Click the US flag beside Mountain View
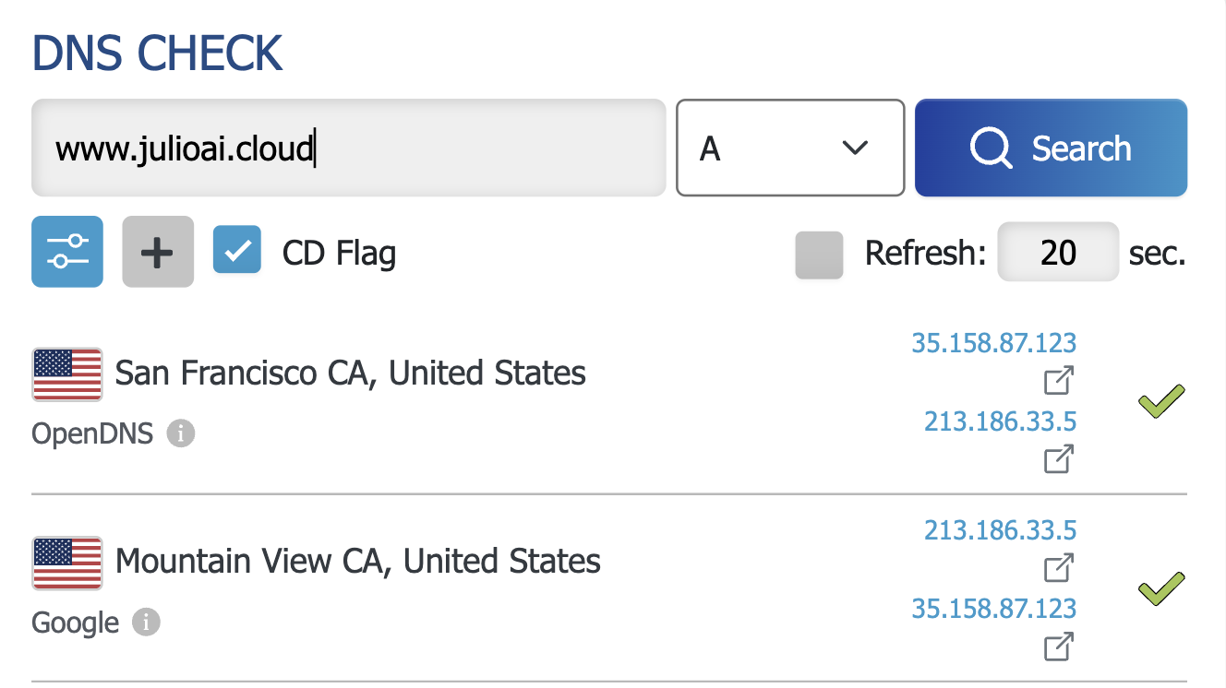 coord(67,563)
